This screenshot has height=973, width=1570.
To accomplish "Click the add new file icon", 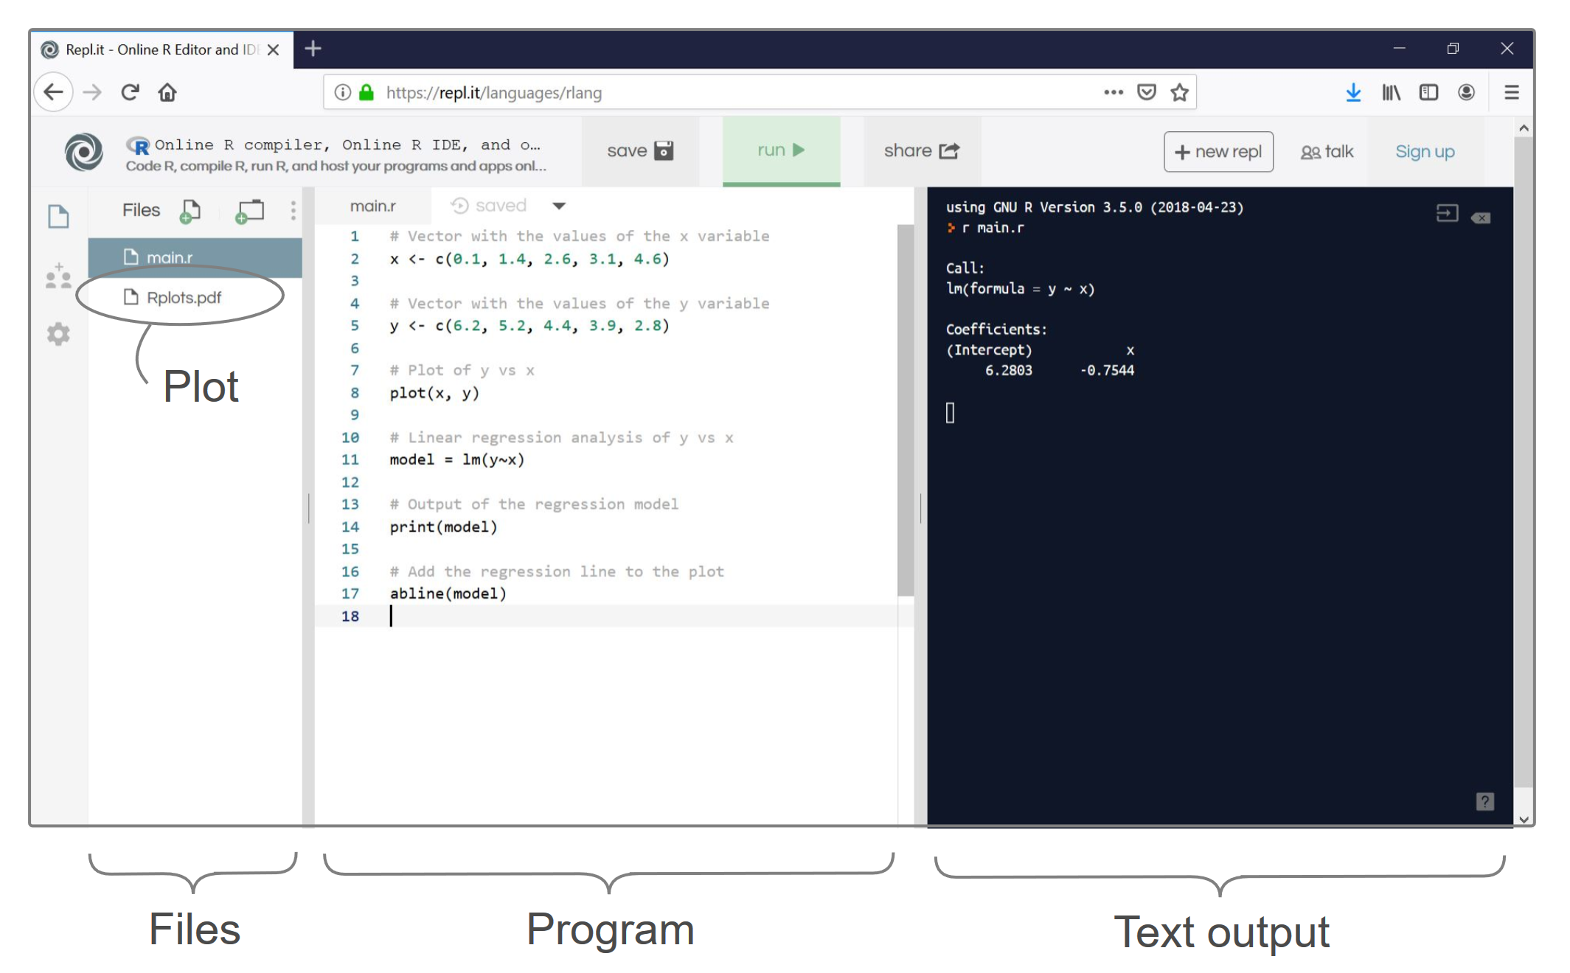I will click(190, 212).
